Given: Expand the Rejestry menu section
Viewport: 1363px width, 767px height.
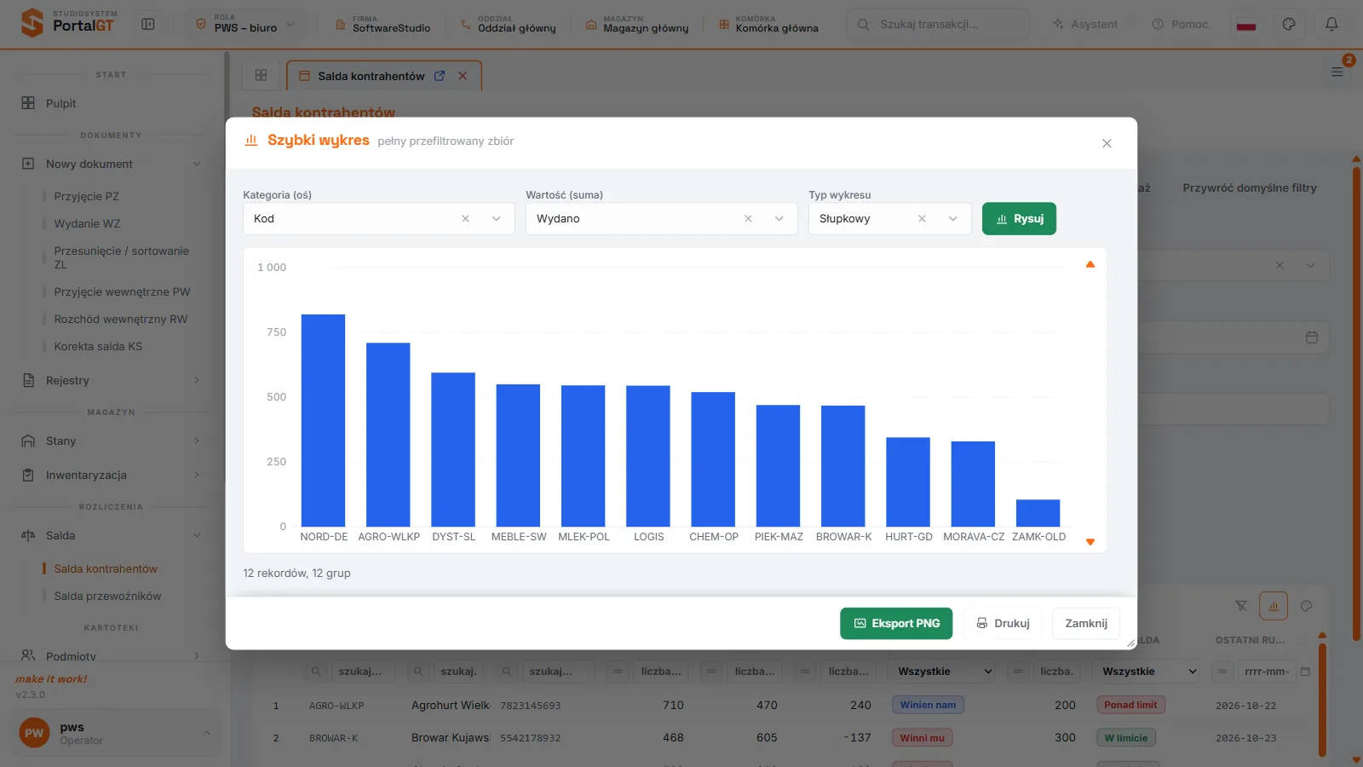Looking at the screenshot, I should point(111,380).
